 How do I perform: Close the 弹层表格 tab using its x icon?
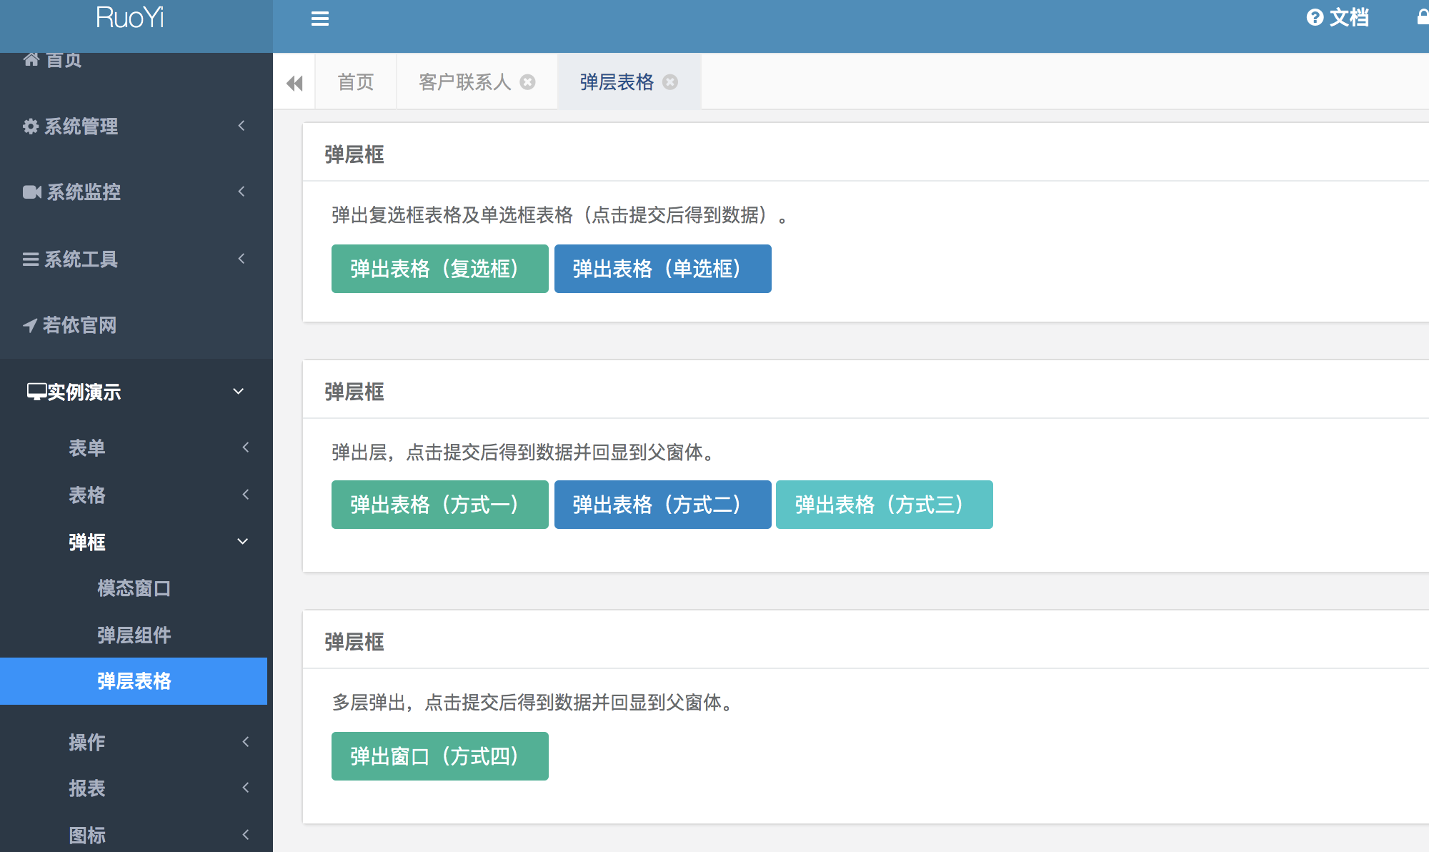pyautogui.click(x=670, y=82)
